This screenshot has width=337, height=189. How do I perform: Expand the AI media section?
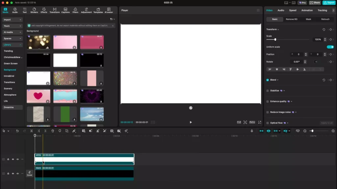tap(12, 32)
